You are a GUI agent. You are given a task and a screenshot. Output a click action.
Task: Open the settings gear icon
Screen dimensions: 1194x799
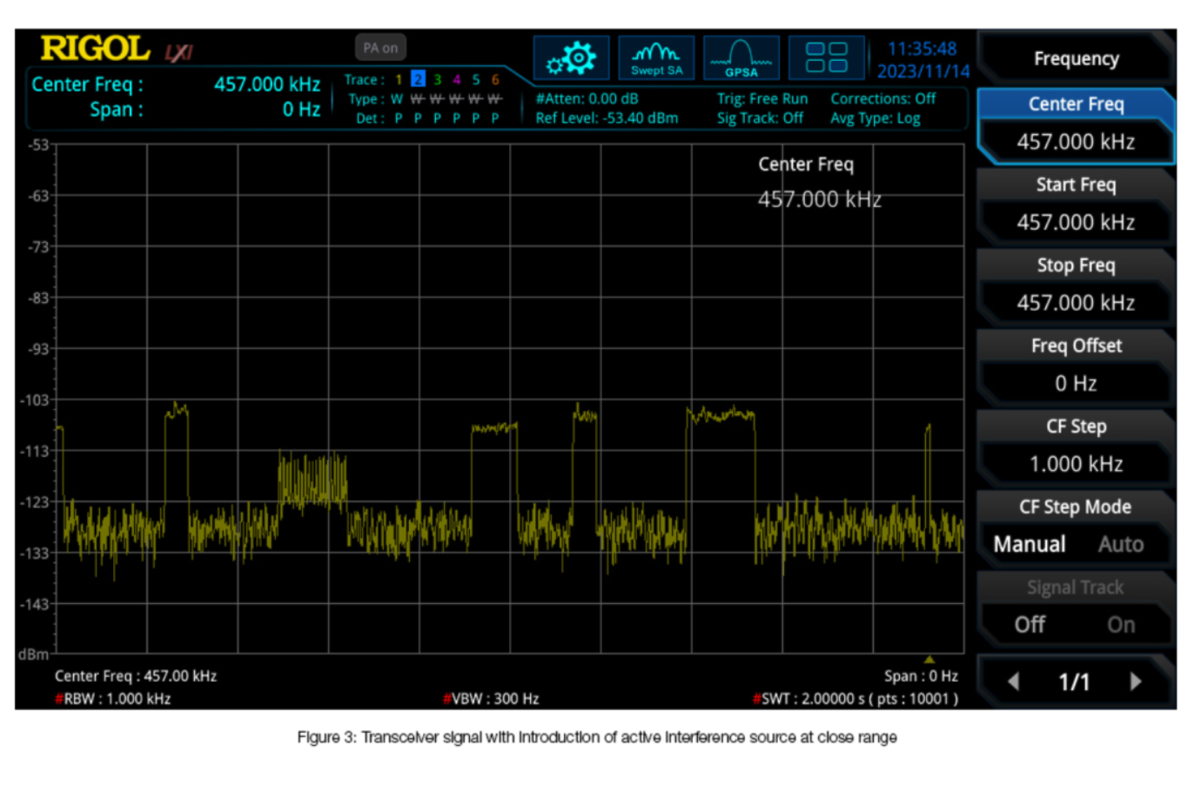pyautogui.click(x=571, y=58)
